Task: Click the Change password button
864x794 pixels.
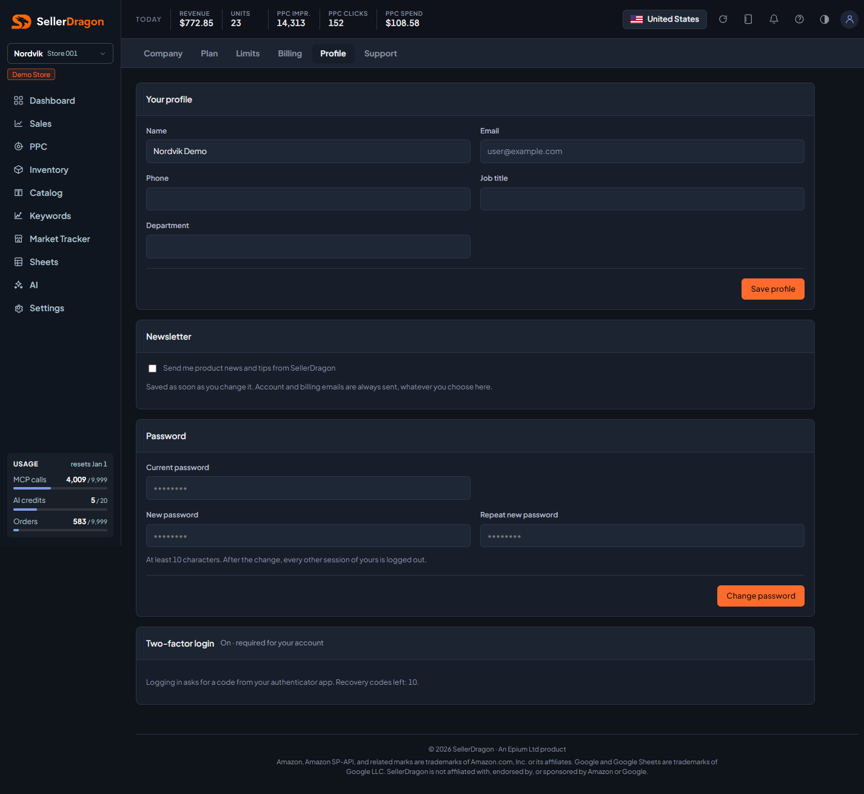Action: [761, 596]
